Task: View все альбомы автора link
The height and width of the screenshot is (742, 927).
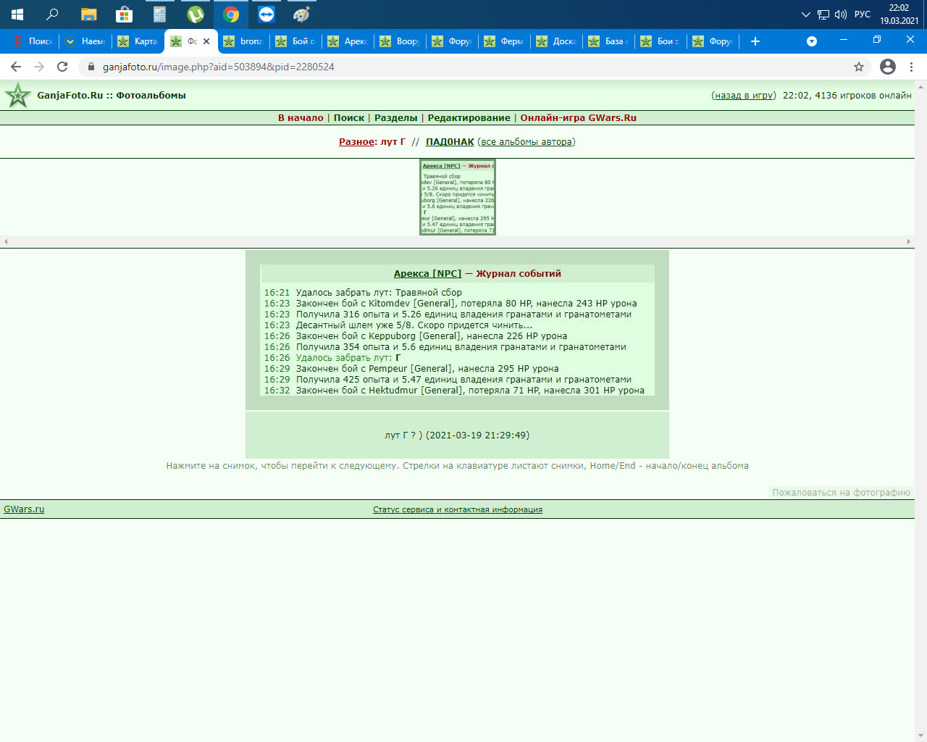Action: (527, 142)
